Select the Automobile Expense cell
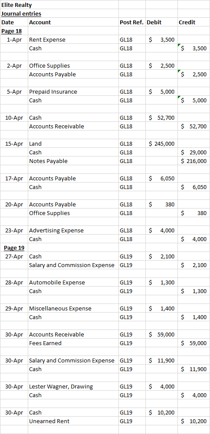The width and height of the screenshot is (210, 434). click(x=73, y=282)
